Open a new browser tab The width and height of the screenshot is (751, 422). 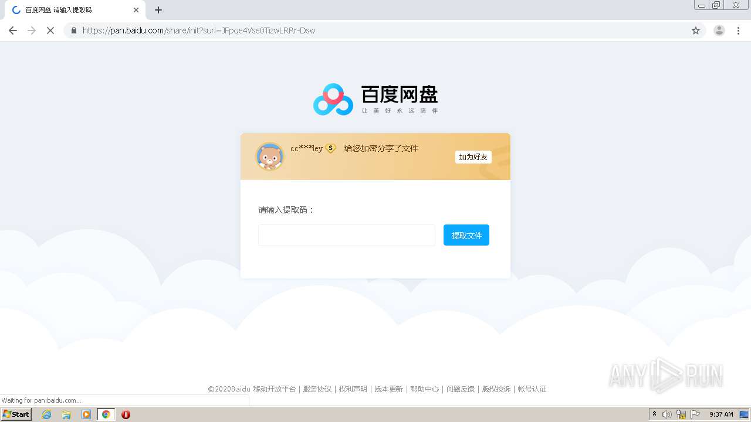tap(158, 10)
